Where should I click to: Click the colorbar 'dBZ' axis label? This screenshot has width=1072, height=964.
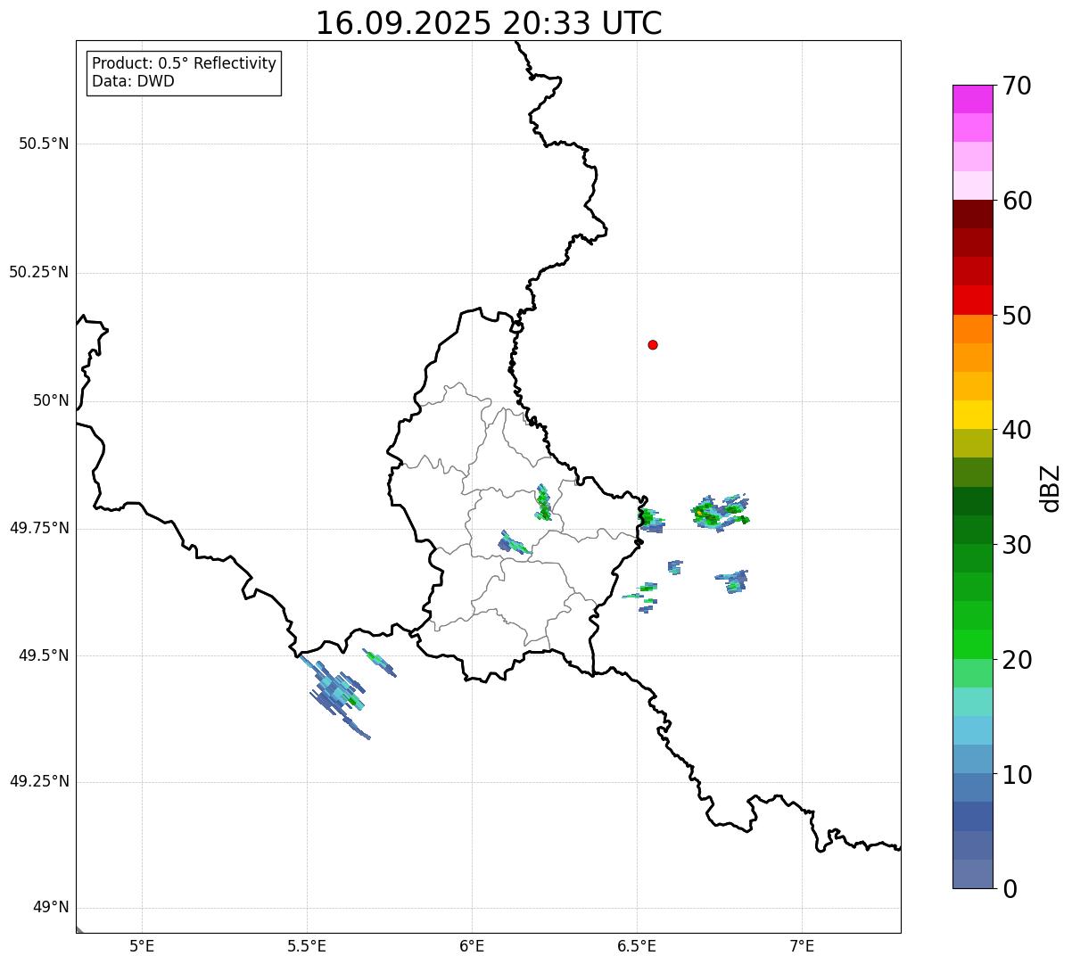(1051, 488)
